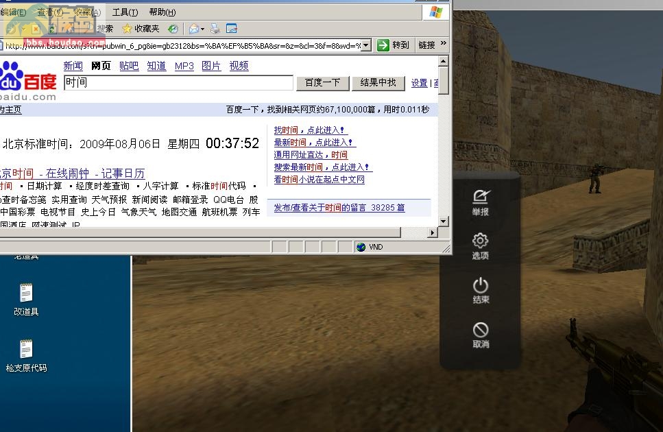Switch to the 图片 tab
Viewport: 663px width, 432px height.
point(211,66)
